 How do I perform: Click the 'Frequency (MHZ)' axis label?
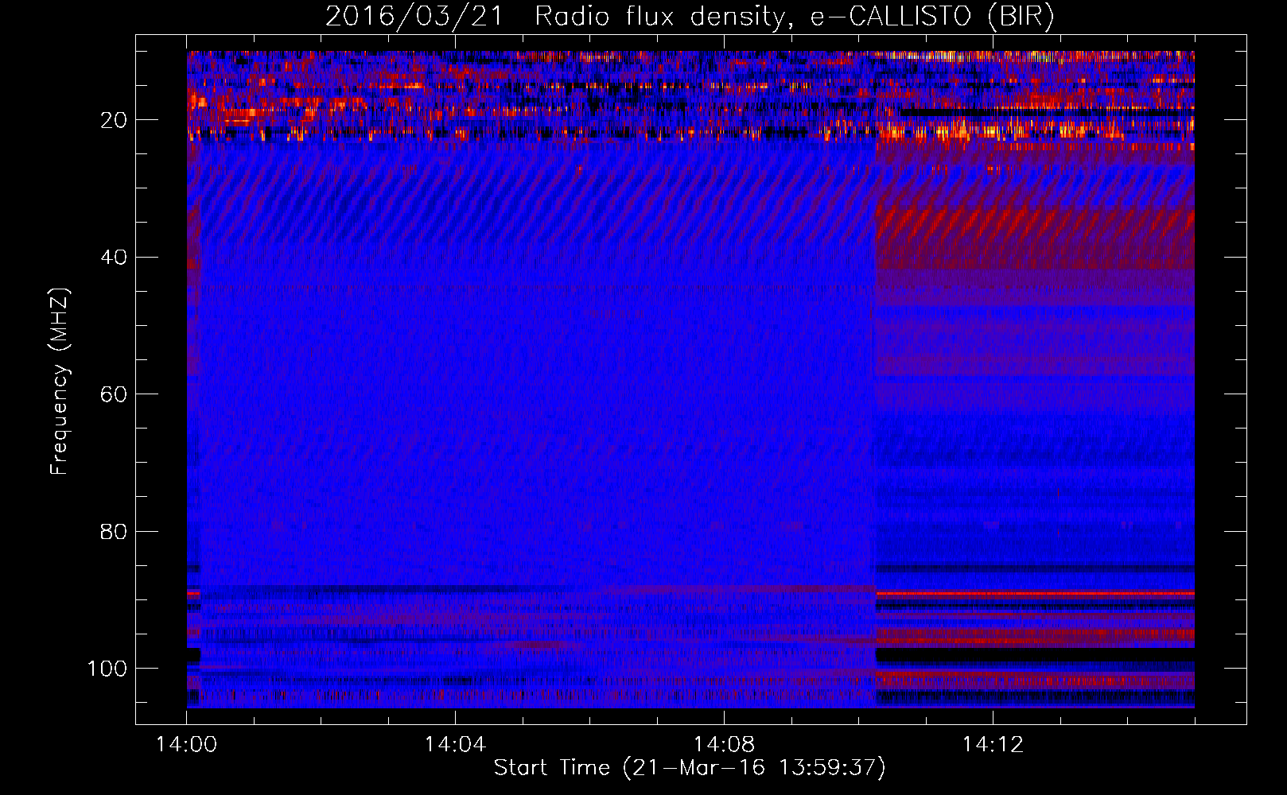click(x=60, y=382)
